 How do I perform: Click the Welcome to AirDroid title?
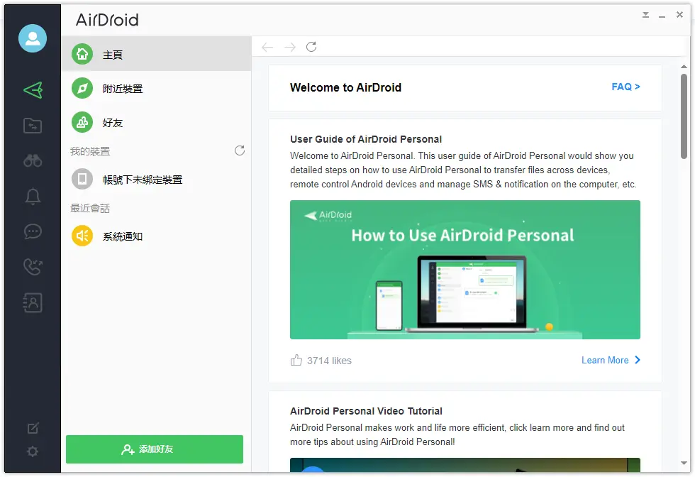point(346,88)
